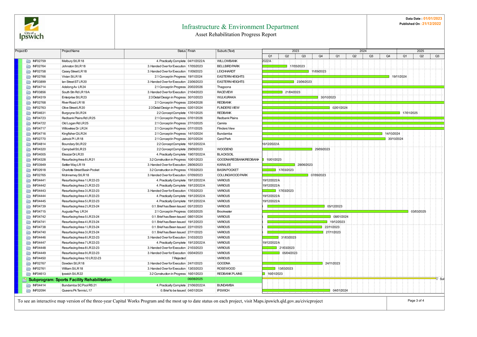Click project name Bundamba SC Pool RS 21
This screenshot has height=337, width=477.
[x=79, y=285]
